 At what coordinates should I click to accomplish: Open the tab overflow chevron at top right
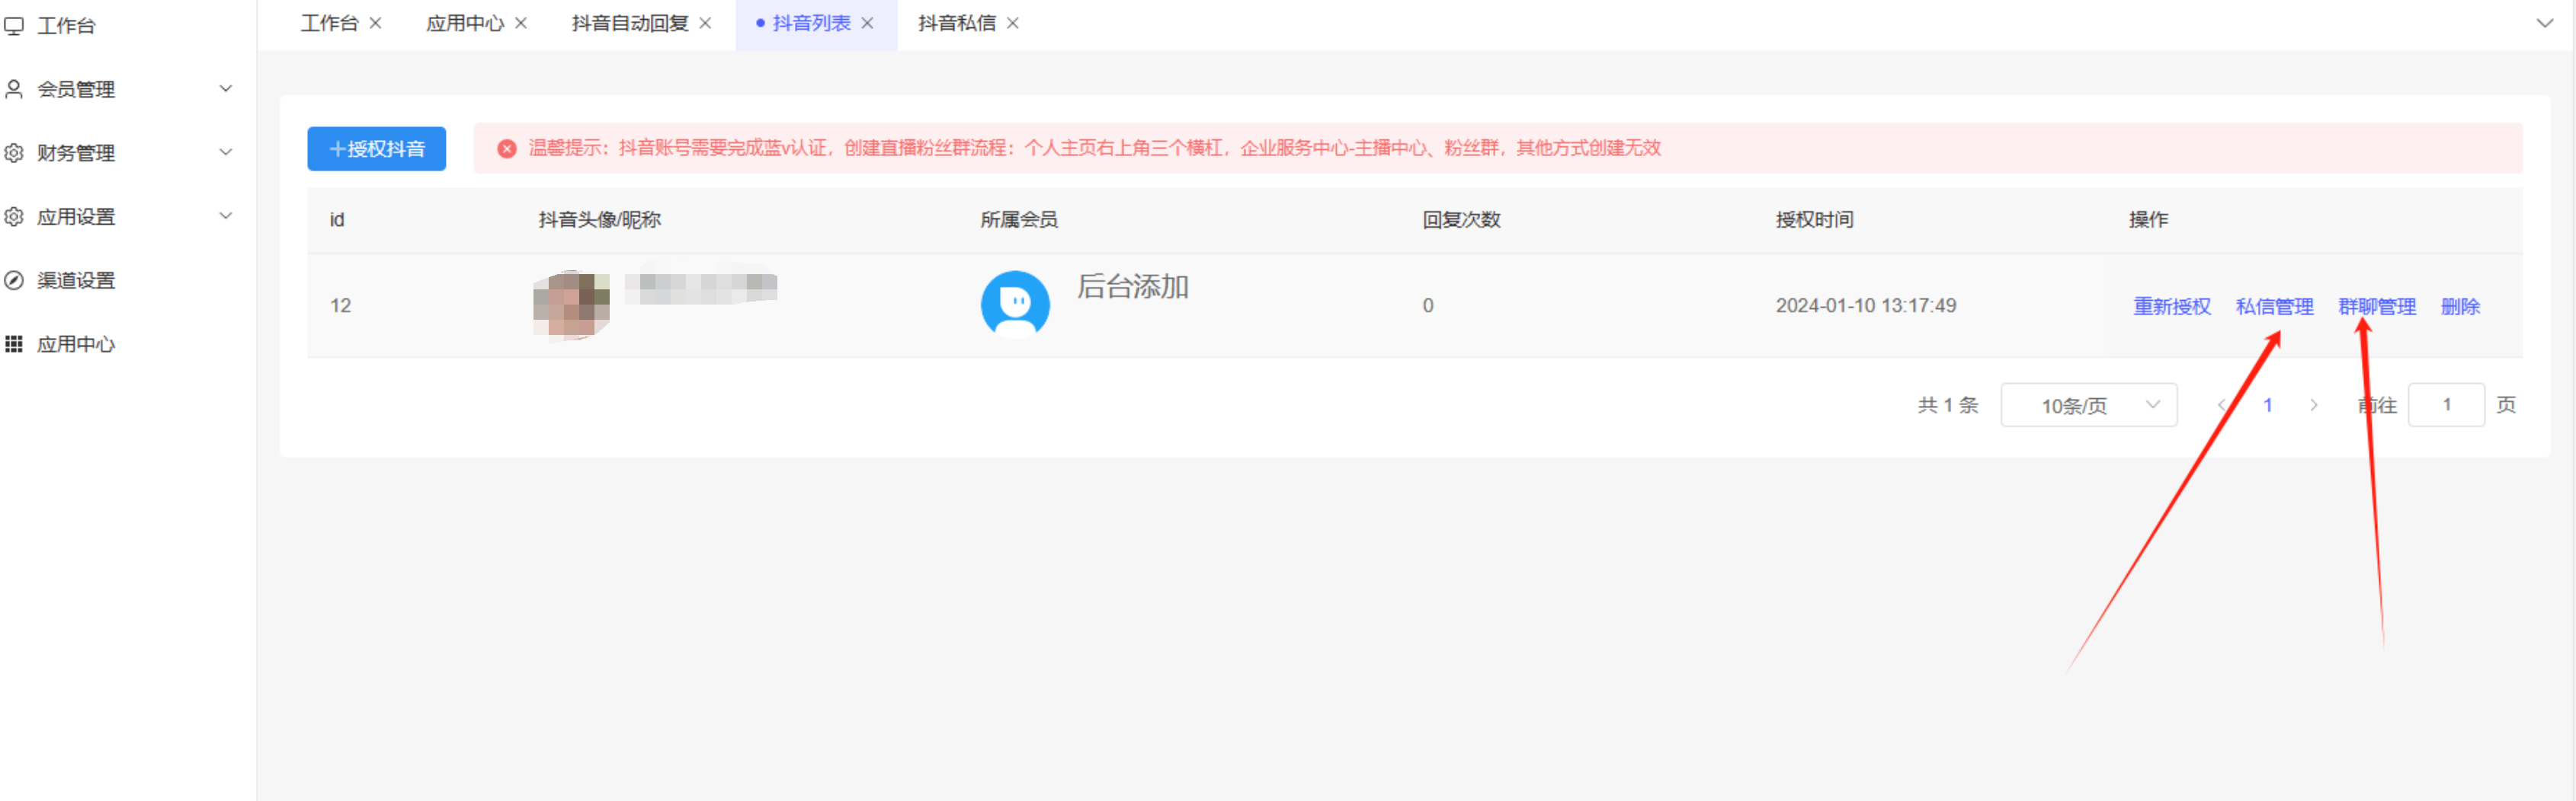pos(2545,23)
